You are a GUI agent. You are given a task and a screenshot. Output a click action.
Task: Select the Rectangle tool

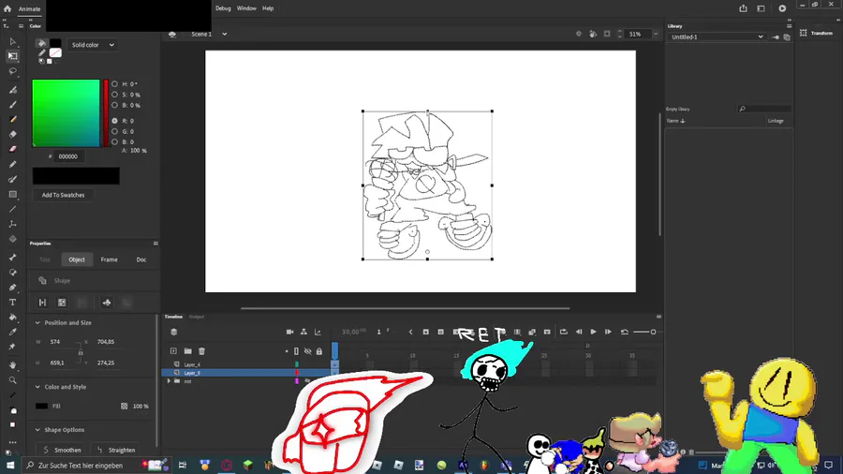pyautogui.click(x=12, y=194)
